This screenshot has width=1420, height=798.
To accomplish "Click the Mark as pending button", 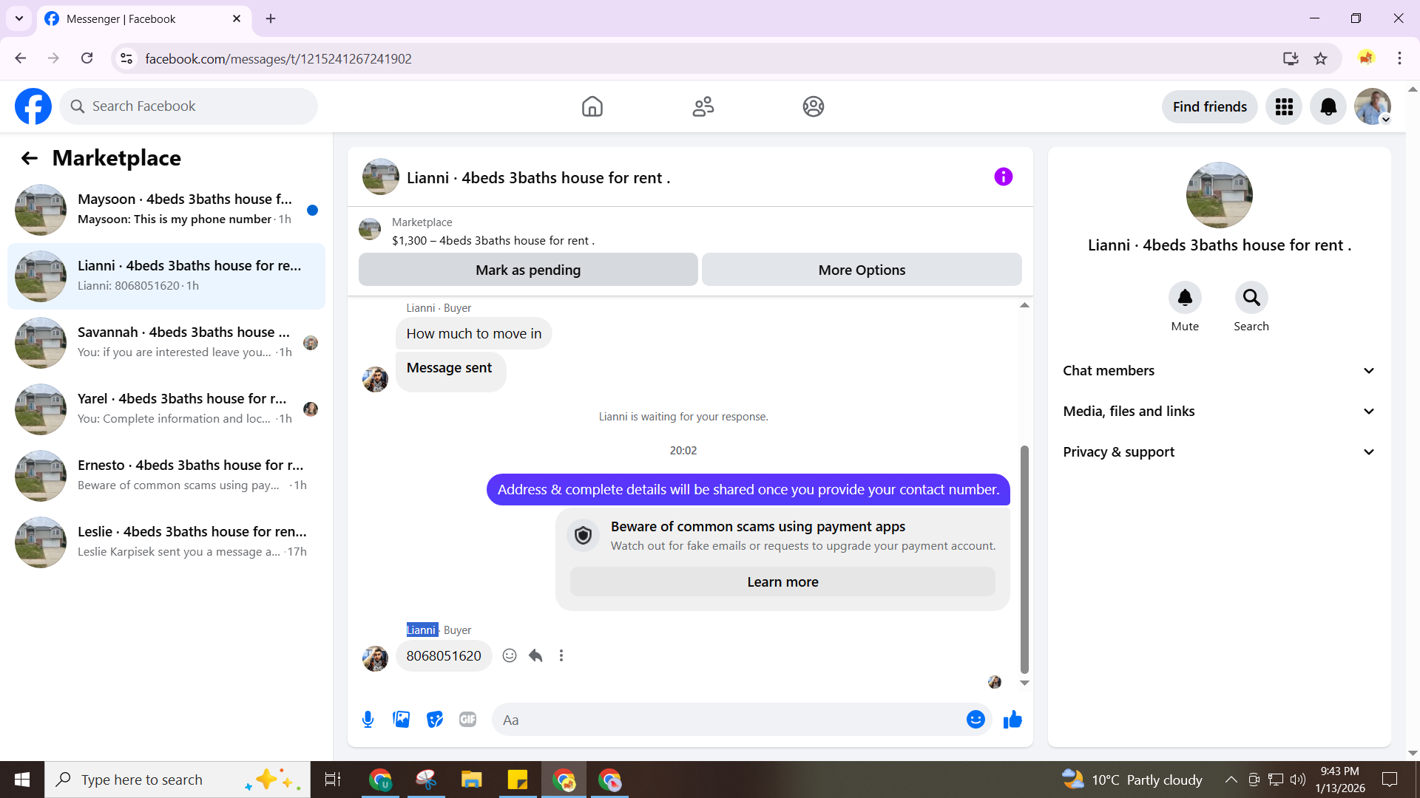I will pos(528,270).
